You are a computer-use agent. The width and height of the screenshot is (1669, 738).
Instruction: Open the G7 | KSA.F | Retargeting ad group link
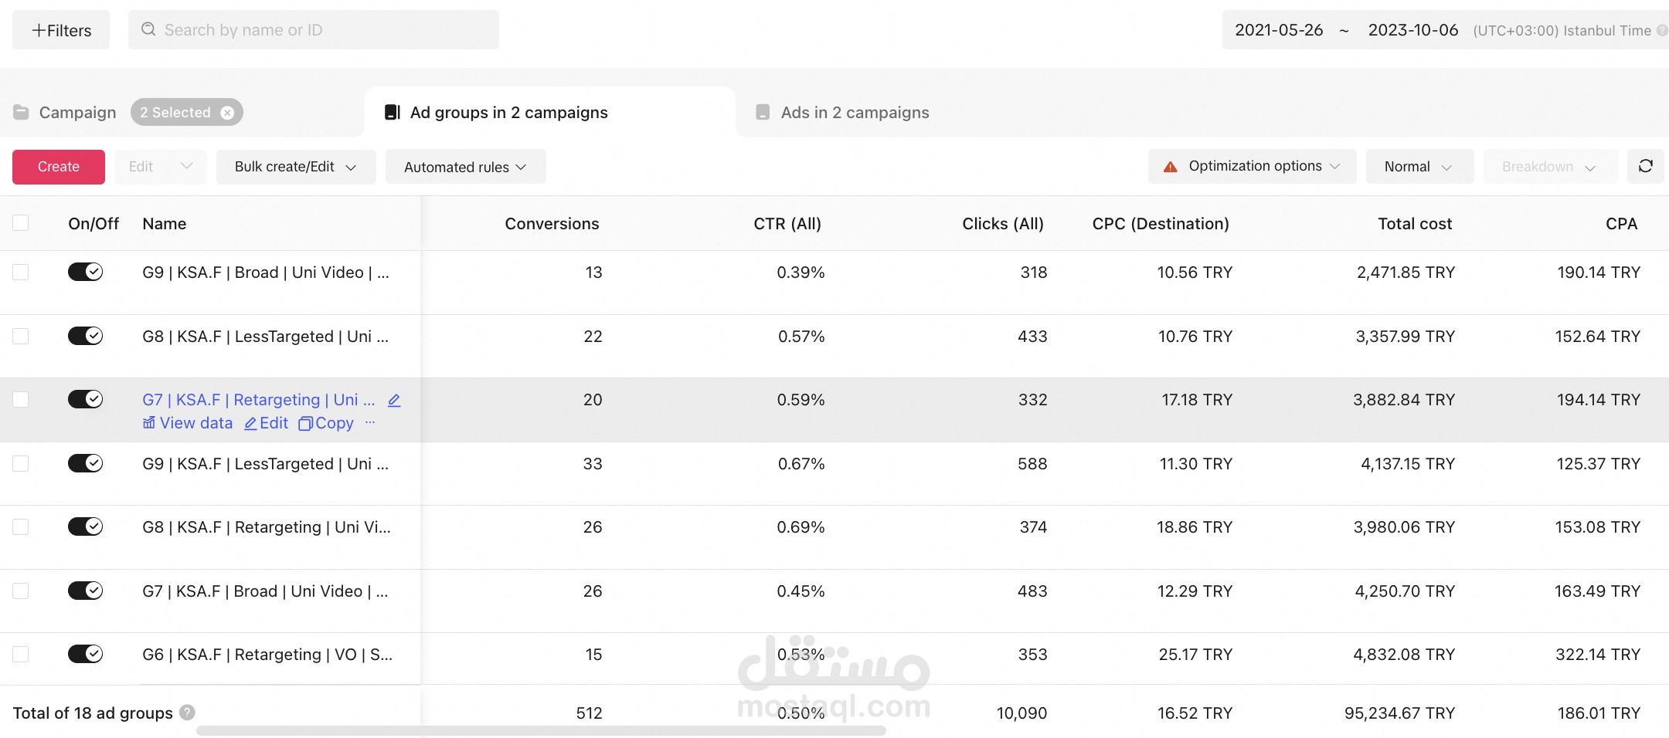(x=258, y=400)
